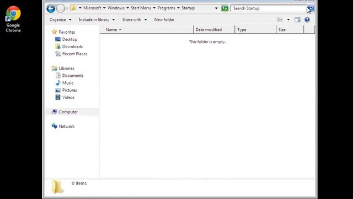Open recent pages arrow beside Forward button
The height and width of the screenshot is (199, 353).
coord(67,9)
